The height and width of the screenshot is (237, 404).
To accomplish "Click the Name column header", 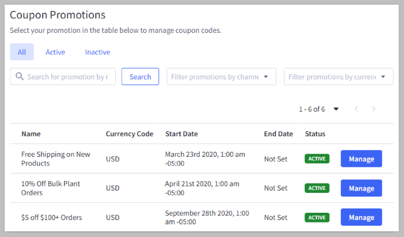I will coord(31,134).
